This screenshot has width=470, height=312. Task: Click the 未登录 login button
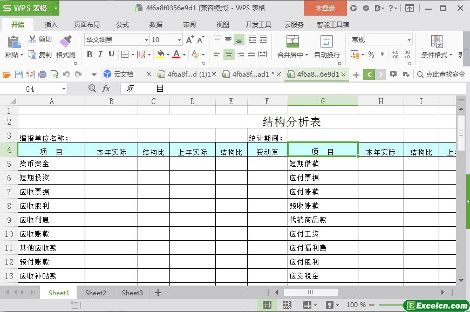pos(325,8)
